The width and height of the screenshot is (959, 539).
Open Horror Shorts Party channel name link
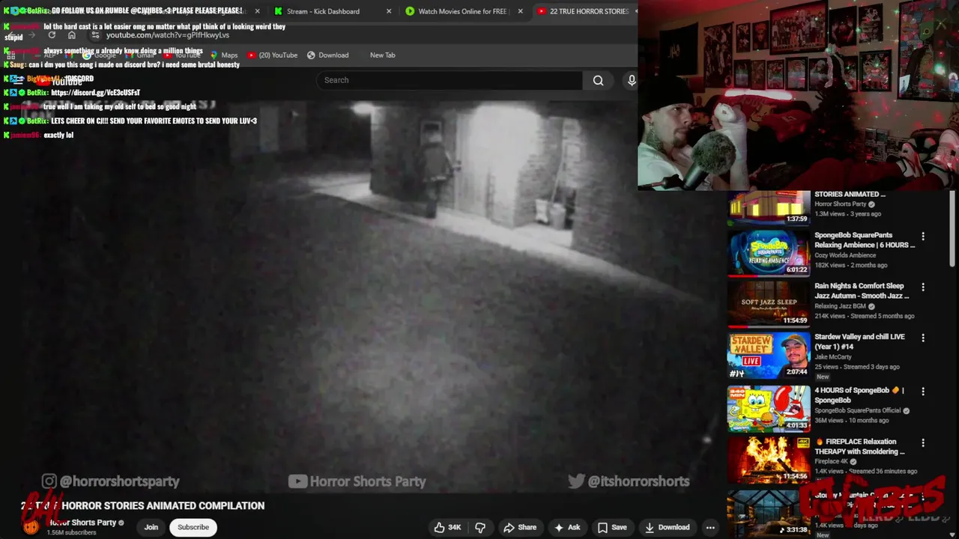click(84, 523)
